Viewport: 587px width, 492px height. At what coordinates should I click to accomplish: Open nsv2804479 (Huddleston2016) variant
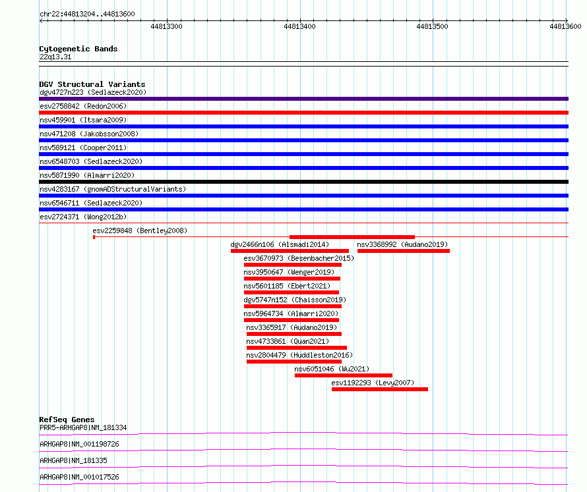299,355
